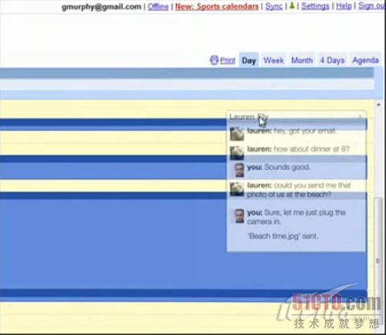Image resolution: width=386 pixels, height=335 pixels.
Task: Click the printer icon beside Print
Action: click(x=214, y=60)
